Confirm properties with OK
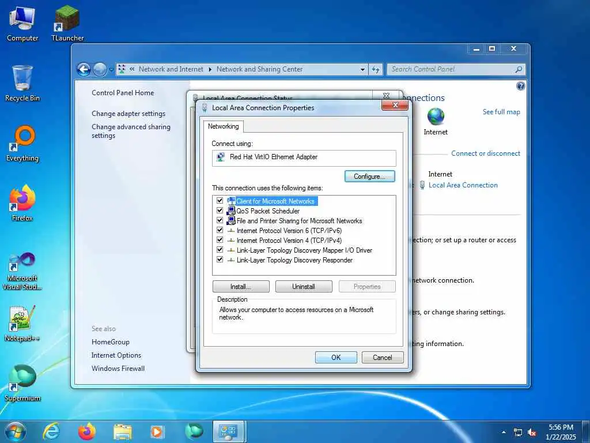The width and height of the screenshot is (590, 443). pyautogui.click(x=336, y=358)
